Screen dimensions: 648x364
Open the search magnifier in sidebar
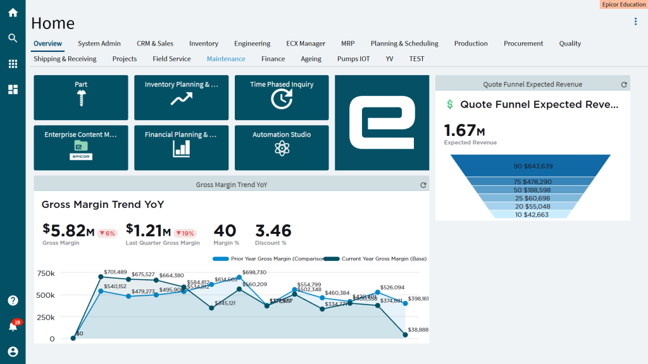coord(13,38)
